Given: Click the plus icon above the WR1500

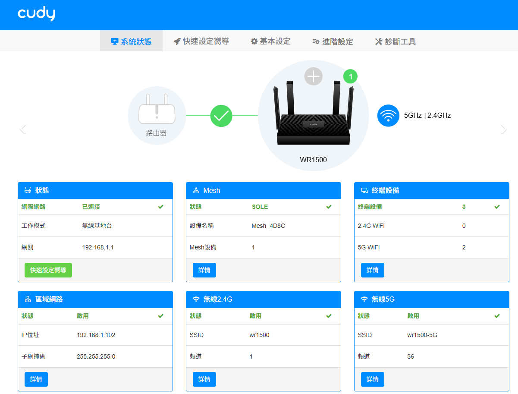Looking at the screenshot, I should pos(314,76).
